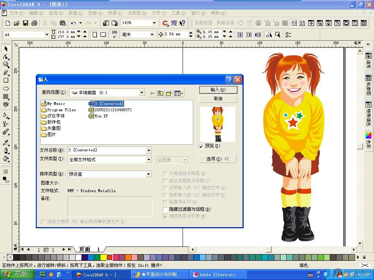The image size is (374, 280).
Task: Open the Fill bucket tool flyout
Action: pyautogui.click(x=6, y=159)
